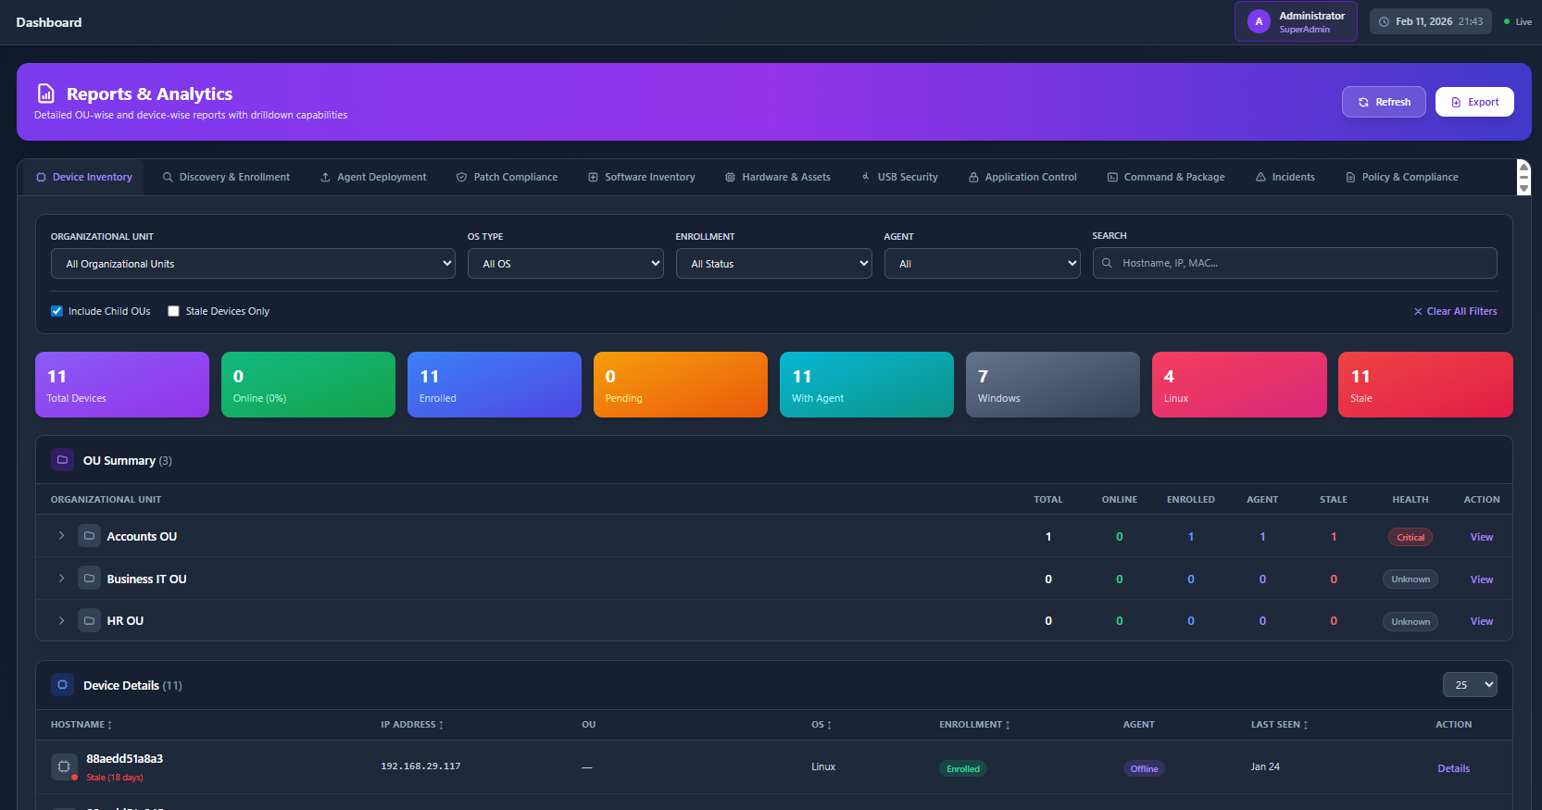Click device icon for host 88aedd51a8a3
Viewport: 1542px width, 810px height.
click(63, 766)
